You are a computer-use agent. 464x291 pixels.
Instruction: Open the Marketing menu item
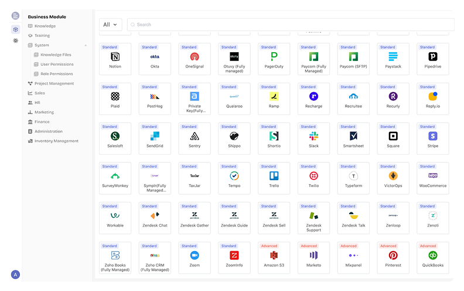click(x=44, y=112)
